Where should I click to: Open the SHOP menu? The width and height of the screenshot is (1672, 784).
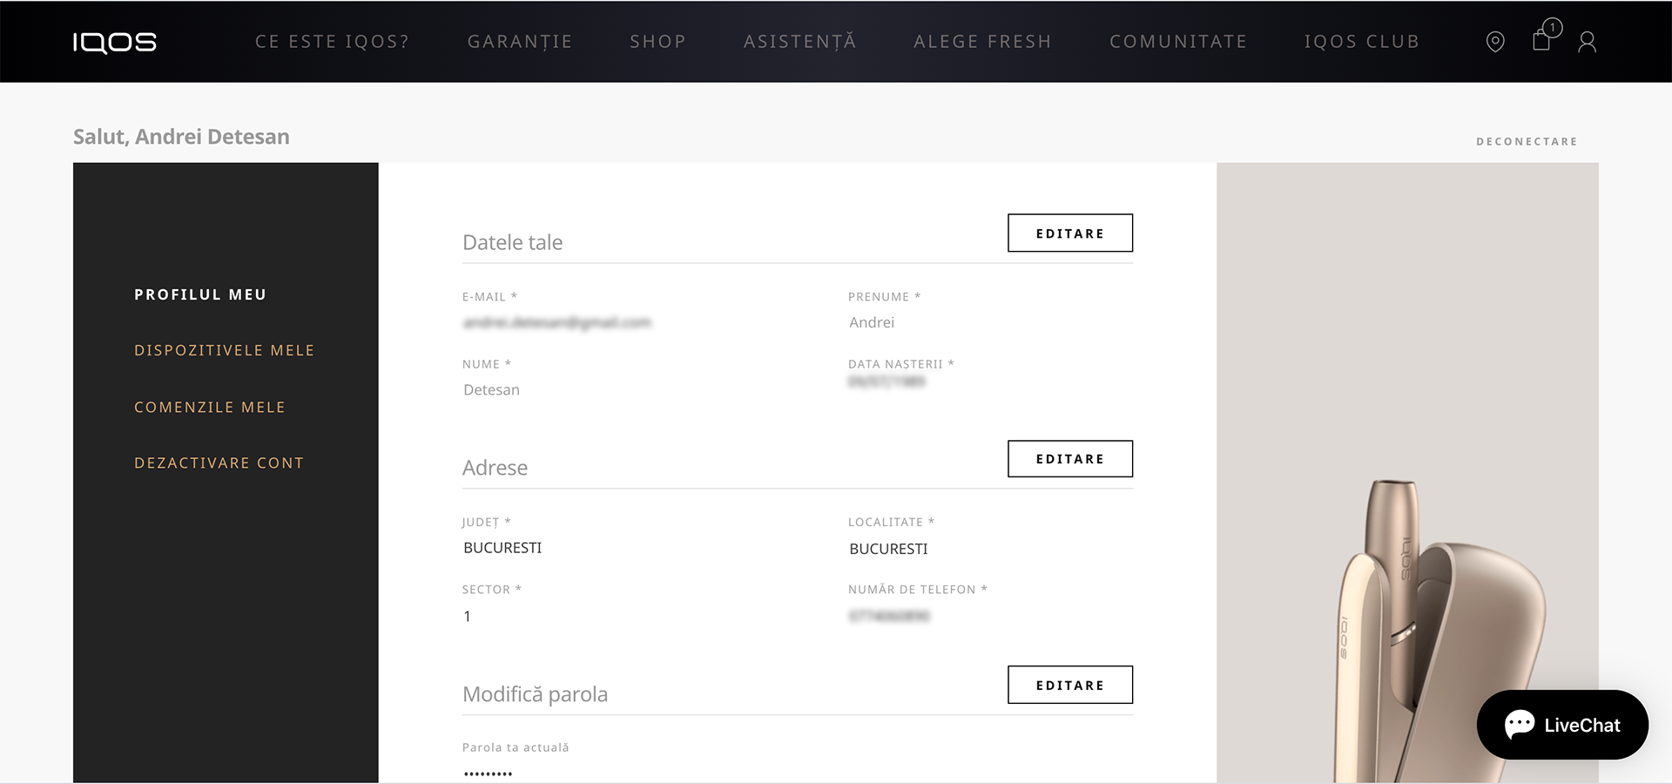pyautogui.click(x=657, y=42)
